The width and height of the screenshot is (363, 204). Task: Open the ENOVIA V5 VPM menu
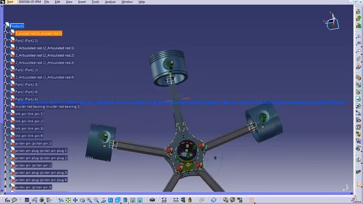pos(29,2)
